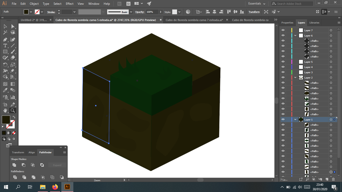Swap fill and stroke arrows icon

point(14,117)
